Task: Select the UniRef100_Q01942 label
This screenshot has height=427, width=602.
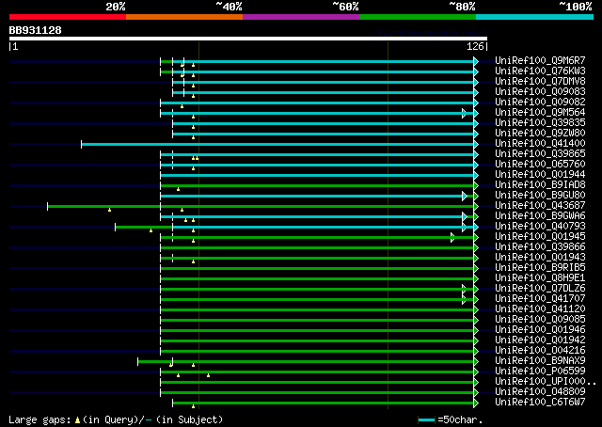Action: [x=540, y=340]
